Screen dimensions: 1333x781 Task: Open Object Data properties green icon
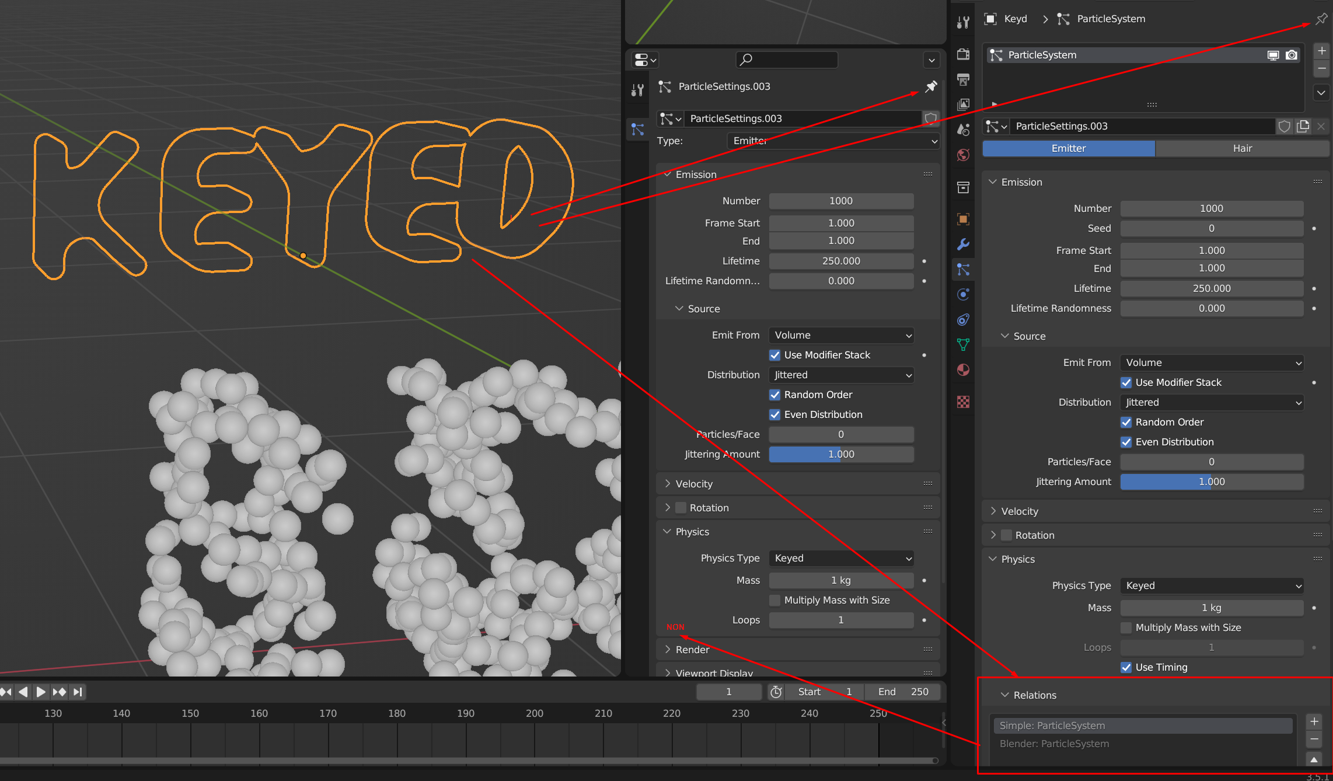[963, 344]
